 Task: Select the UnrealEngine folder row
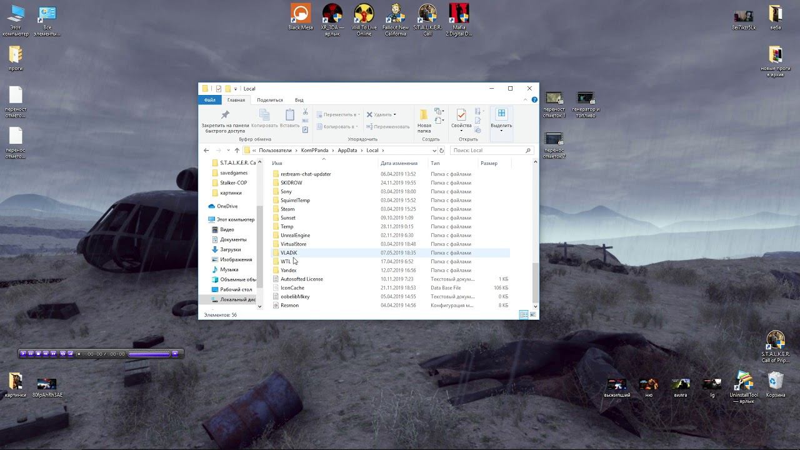point(390,235)
